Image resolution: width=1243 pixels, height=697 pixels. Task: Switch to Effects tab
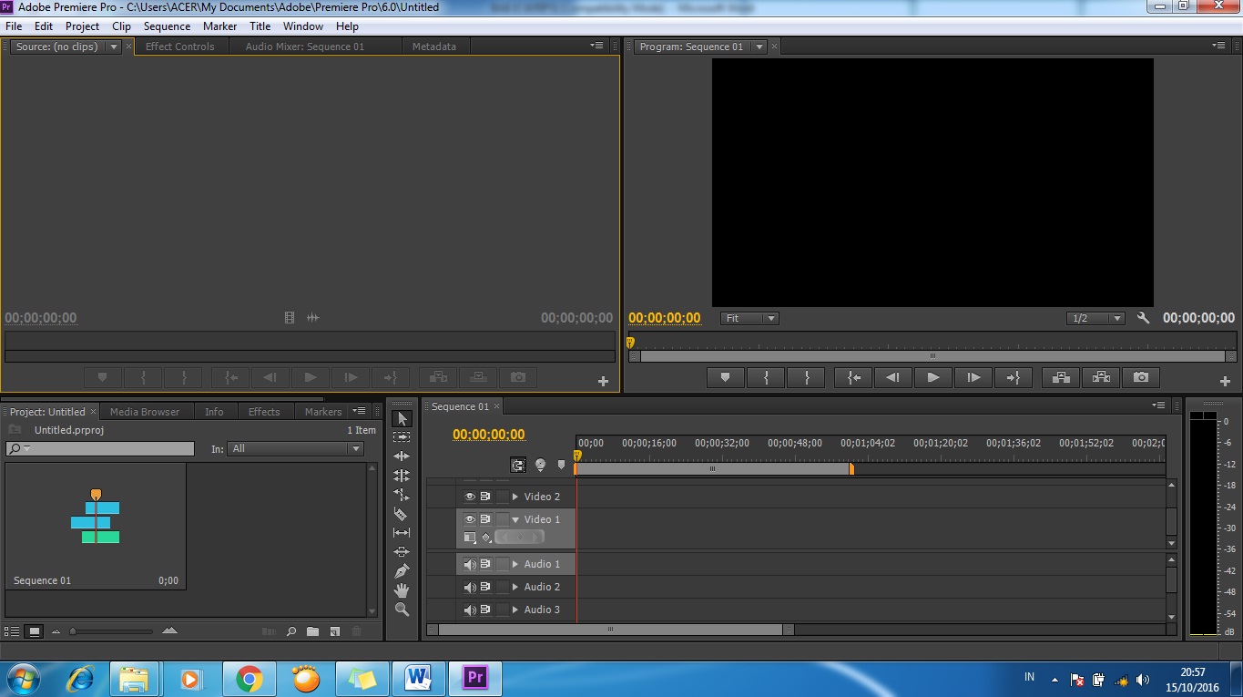[264, 412]
